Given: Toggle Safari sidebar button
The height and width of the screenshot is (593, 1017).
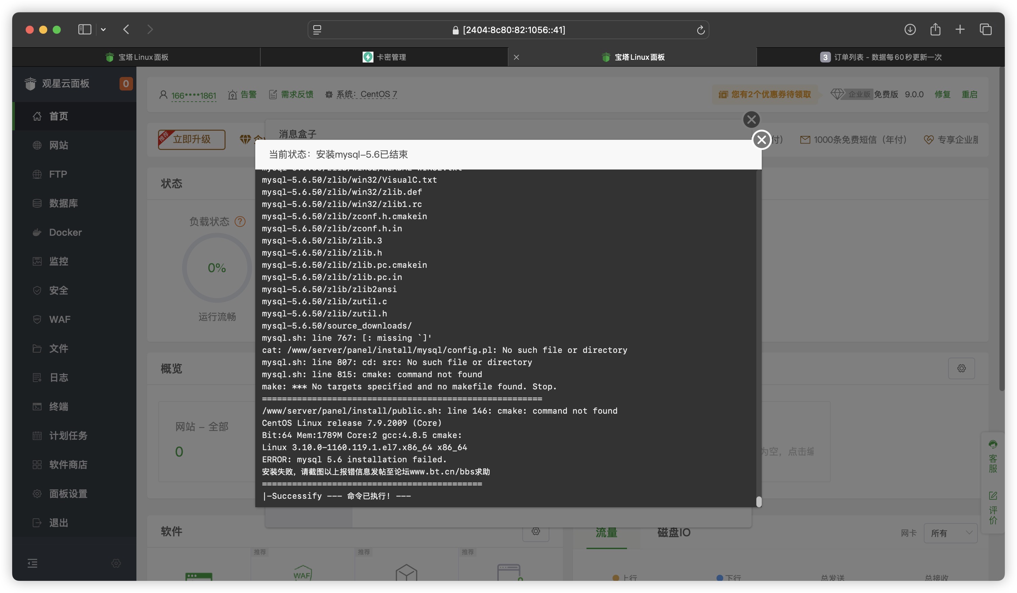Looking at the screenshot, I should click(x=84, y=29).
